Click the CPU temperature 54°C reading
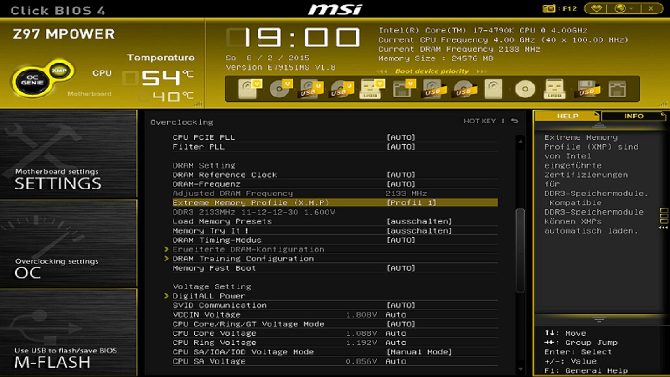The height and width of the screenshot is (377, 670). (160, 78)
